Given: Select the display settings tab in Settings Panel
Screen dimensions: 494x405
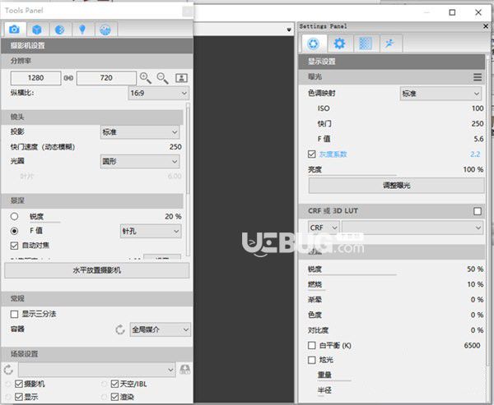Looking at the screenshot, I should (x=314, y=44).
